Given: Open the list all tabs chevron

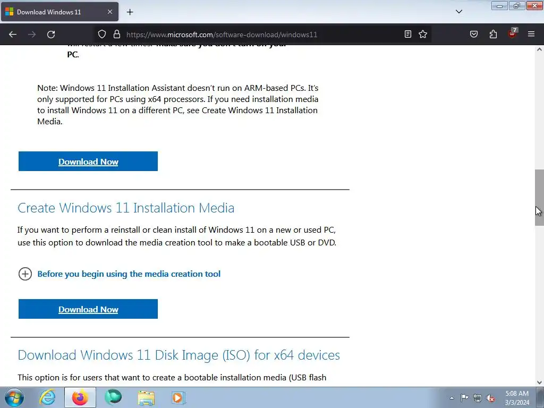Looking at the screenshot, I should (x=458, y=12).
